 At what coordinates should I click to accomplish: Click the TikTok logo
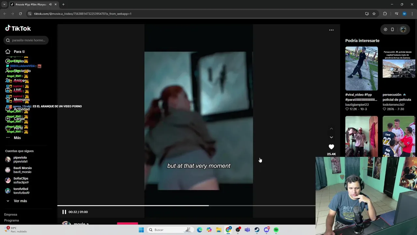[x=18, y=28]
